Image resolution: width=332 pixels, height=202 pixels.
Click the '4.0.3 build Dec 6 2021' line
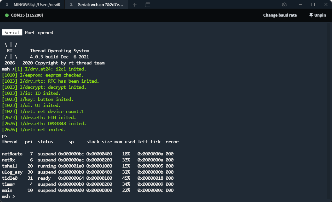click(x=59, y=57)
